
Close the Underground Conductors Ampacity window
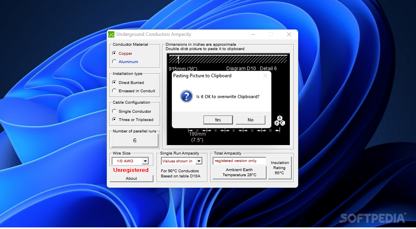click(x=289, y=34)
